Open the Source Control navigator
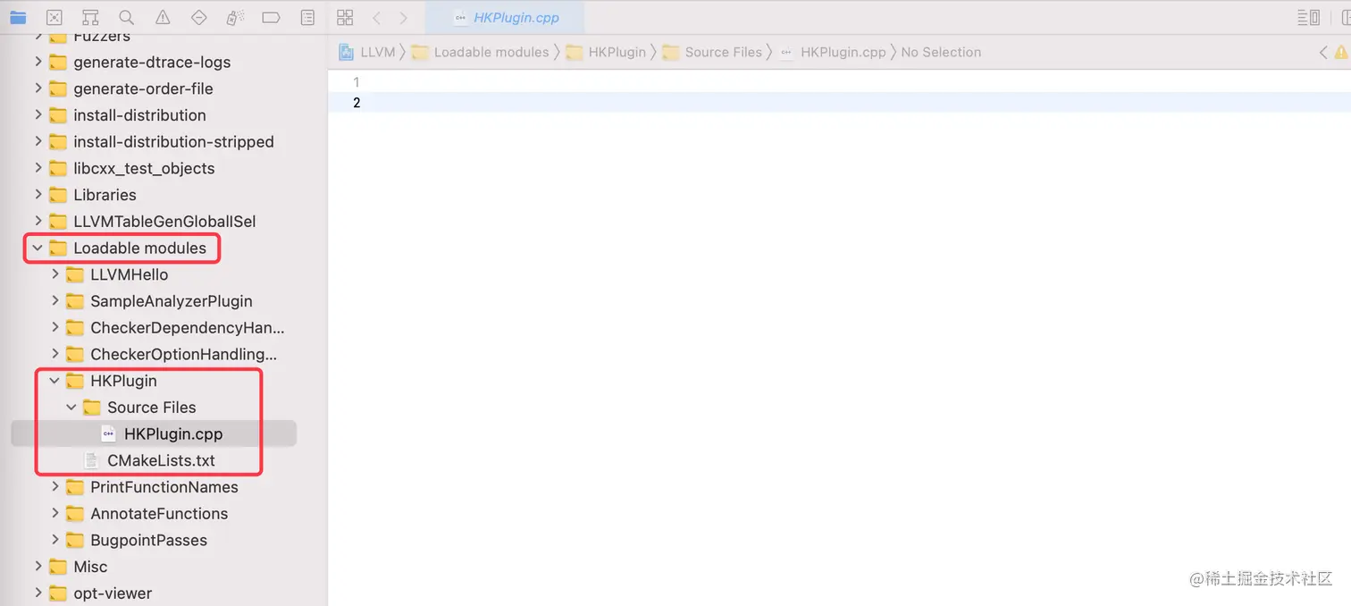Viewport: 1351px width, 606px height. [x=55, y=17]
